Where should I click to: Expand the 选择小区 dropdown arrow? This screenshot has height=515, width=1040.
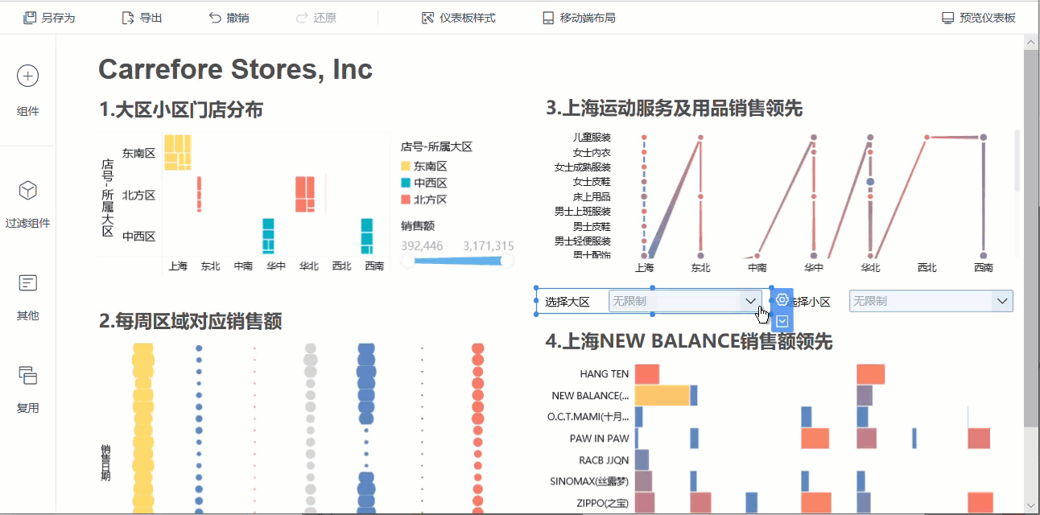click(1002, 301)
